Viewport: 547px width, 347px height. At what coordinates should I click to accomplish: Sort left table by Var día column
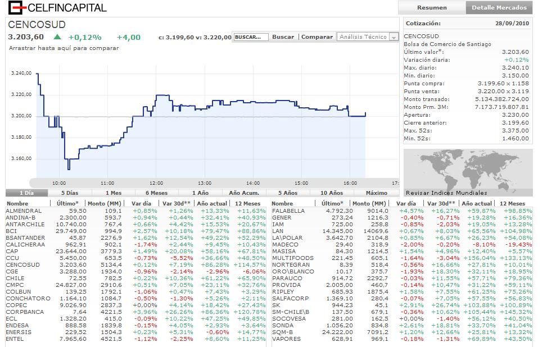(141, 203)
